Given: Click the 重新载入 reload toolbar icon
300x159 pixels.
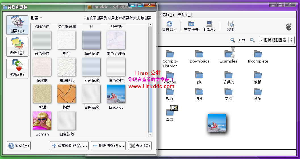Looking at the screenshot, I should (169, 26).
